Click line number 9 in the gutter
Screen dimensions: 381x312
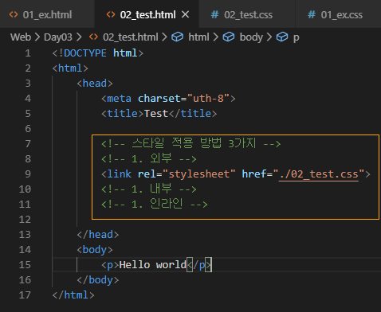28,174
